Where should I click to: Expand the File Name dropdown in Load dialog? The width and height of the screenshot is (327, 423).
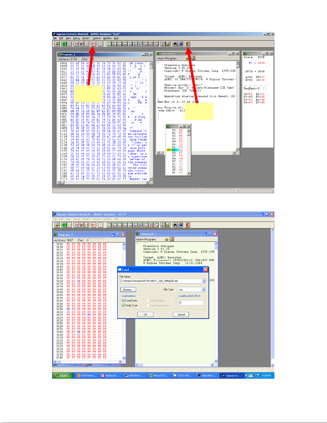(204, 281)
